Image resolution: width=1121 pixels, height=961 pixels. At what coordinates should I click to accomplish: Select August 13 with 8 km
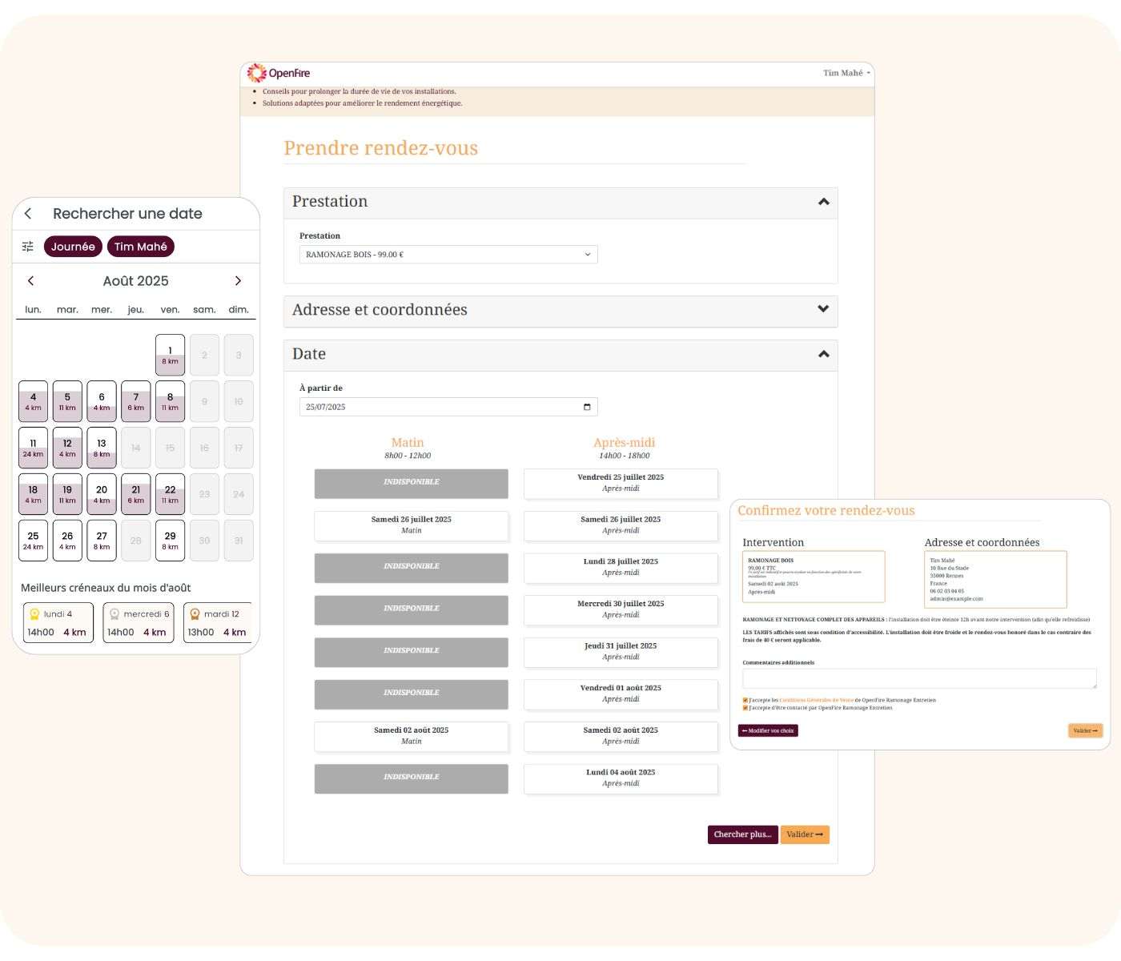(x=102, y=448)
